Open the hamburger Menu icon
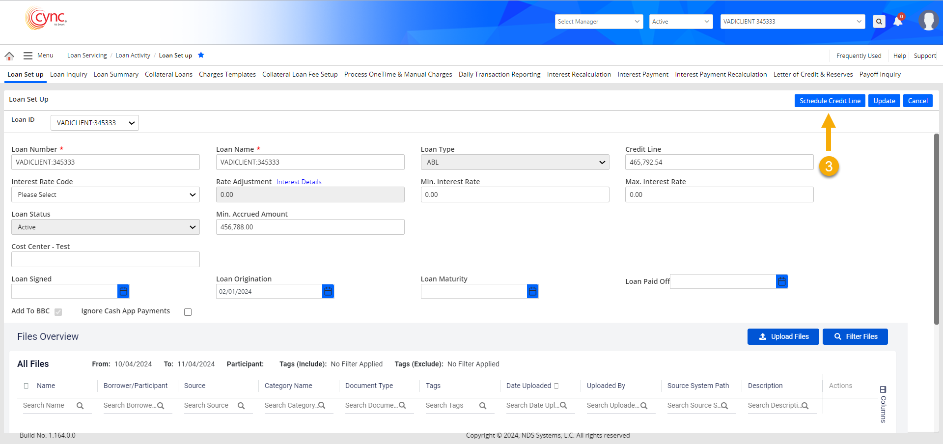 point(28,55)
